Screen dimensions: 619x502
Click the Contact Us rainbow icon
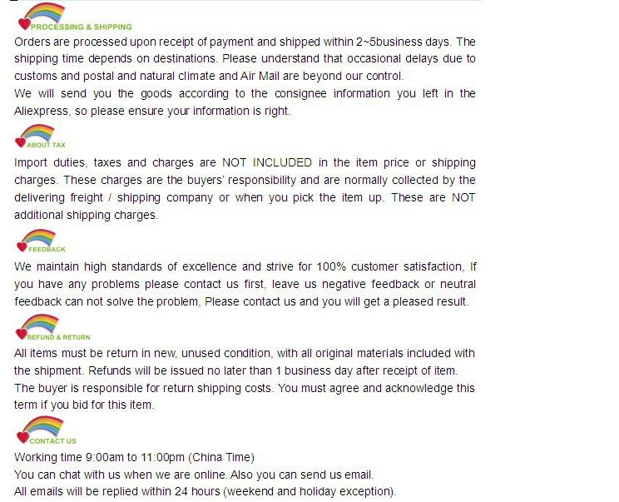click(43, 425)
